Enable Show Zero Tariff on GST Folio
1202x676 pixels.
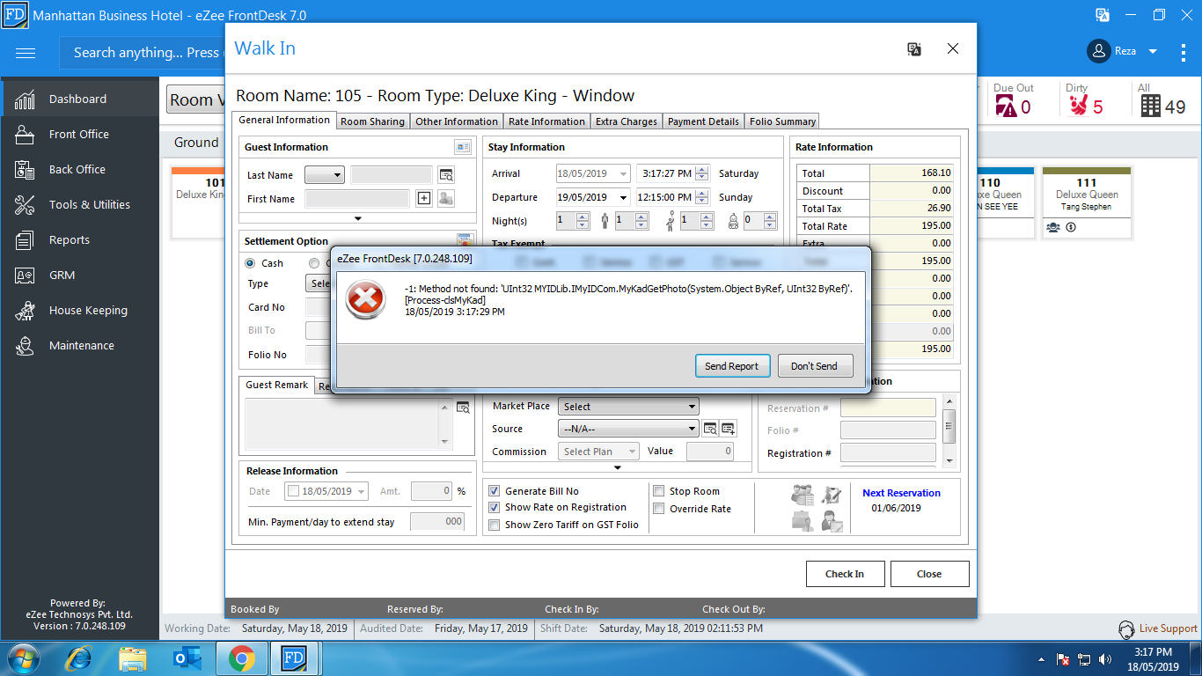point(495,525)
